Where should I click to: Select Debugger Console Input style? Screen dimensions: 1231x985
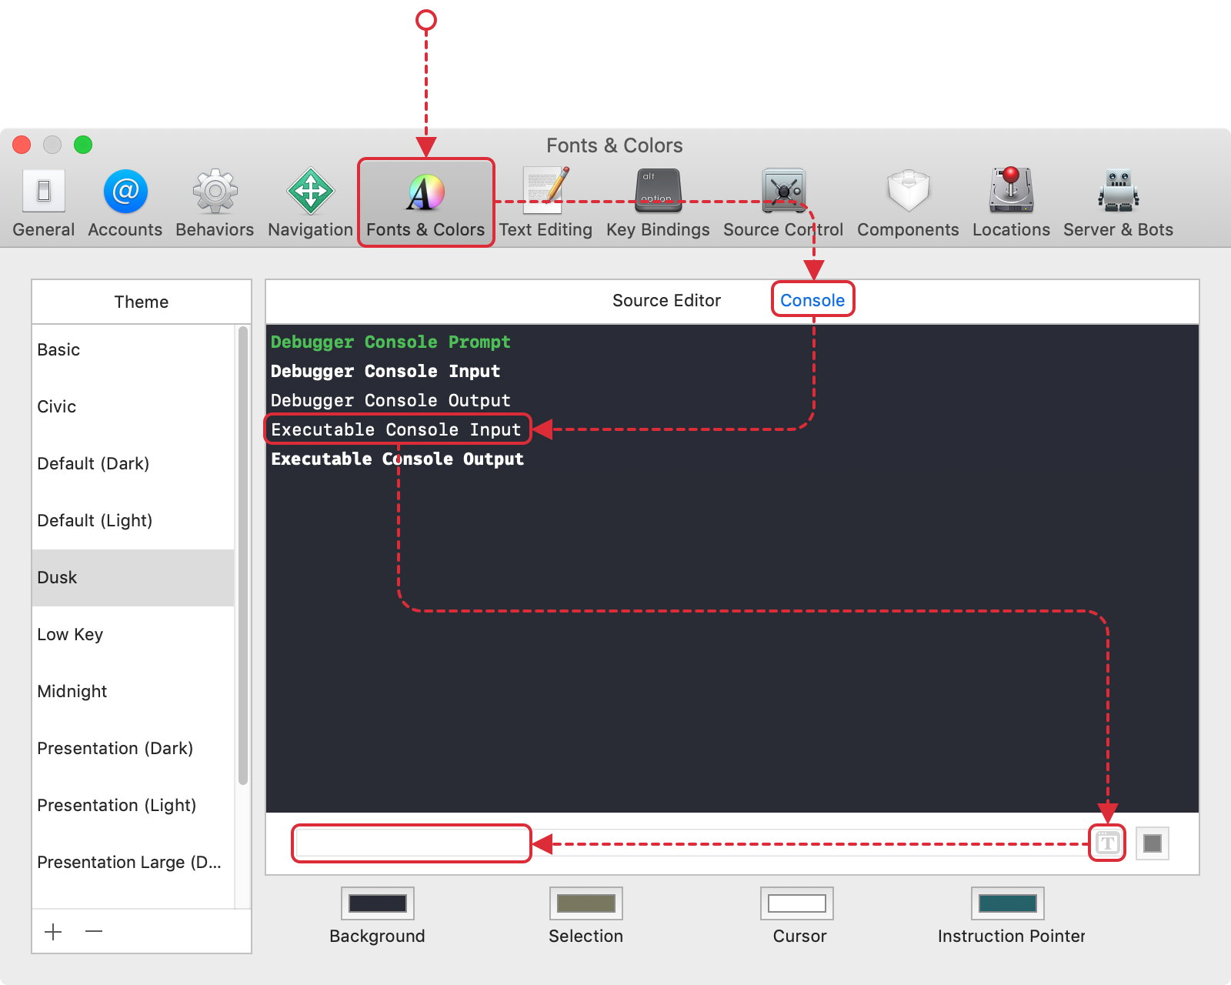point(385,371)
